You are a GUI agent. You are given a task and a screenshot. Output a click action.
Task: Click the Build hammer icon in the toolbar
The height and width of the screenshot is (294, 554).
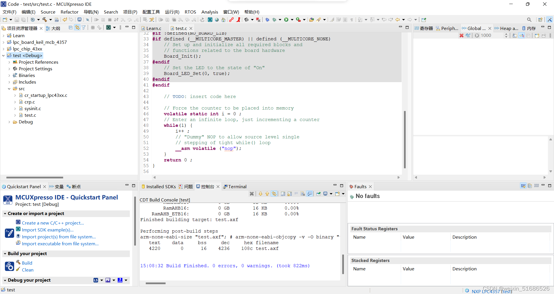45,20
